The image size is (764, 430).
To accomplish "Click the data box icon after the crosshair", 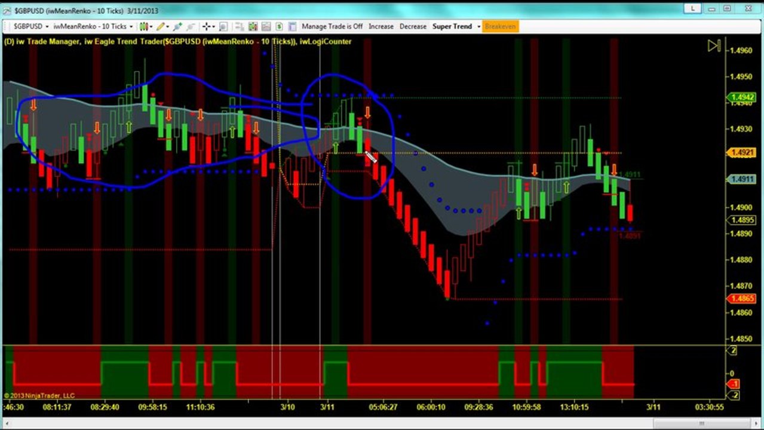I will (223, 26).
